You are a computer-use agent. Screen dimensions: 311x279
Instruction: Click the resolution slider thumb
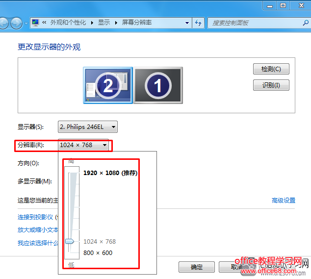tap(70, 241)
